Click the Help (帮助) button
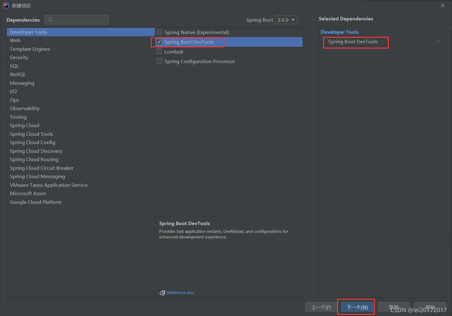Screen dimensions: 452x316 430,307
